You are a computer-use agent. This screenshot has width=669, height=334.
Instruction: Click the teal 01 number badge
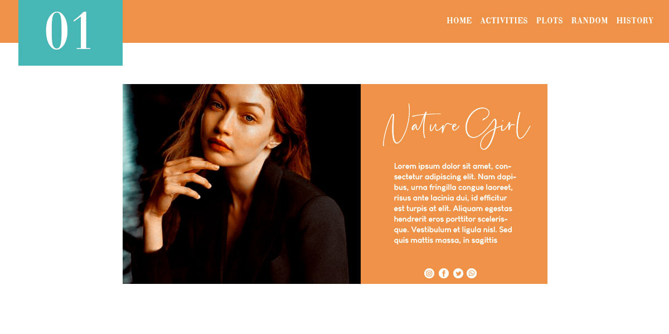70,33
